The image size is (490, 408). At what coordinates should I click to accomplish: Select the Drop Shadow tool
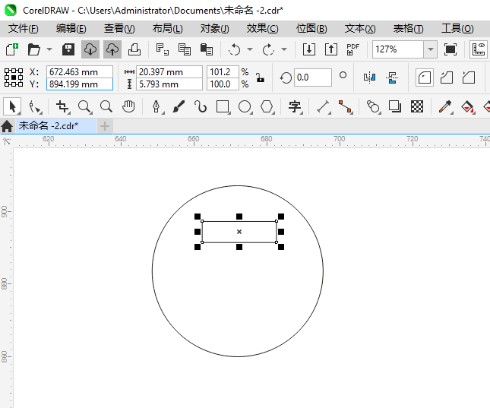point(395,106)
